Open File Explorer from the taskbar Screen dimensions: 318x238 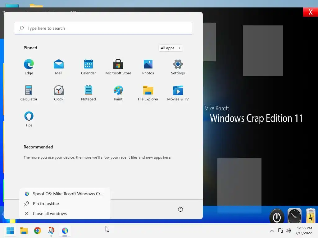point(24,231)
